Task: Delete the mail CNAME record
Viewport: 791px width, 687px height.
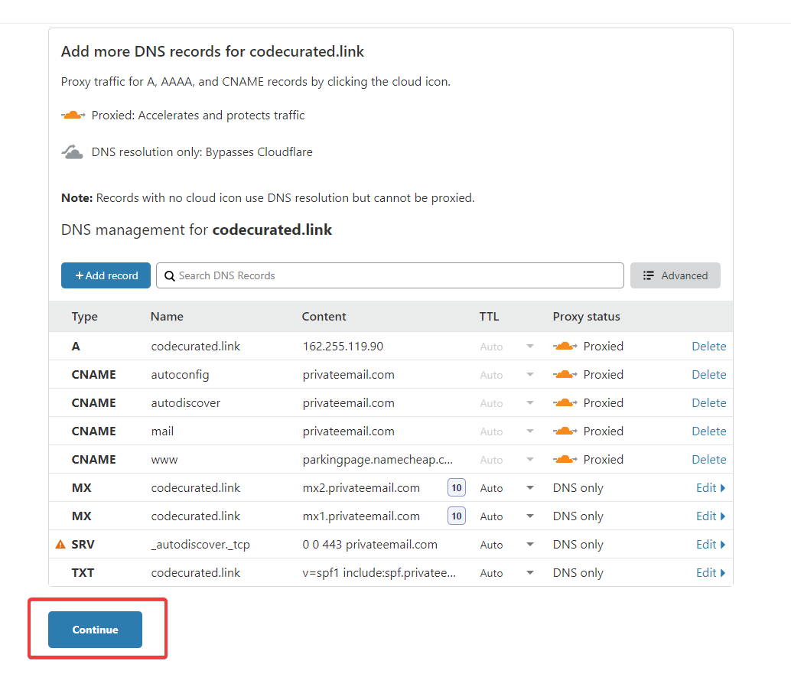Action: pyautogui.click(x=709, y=431)
